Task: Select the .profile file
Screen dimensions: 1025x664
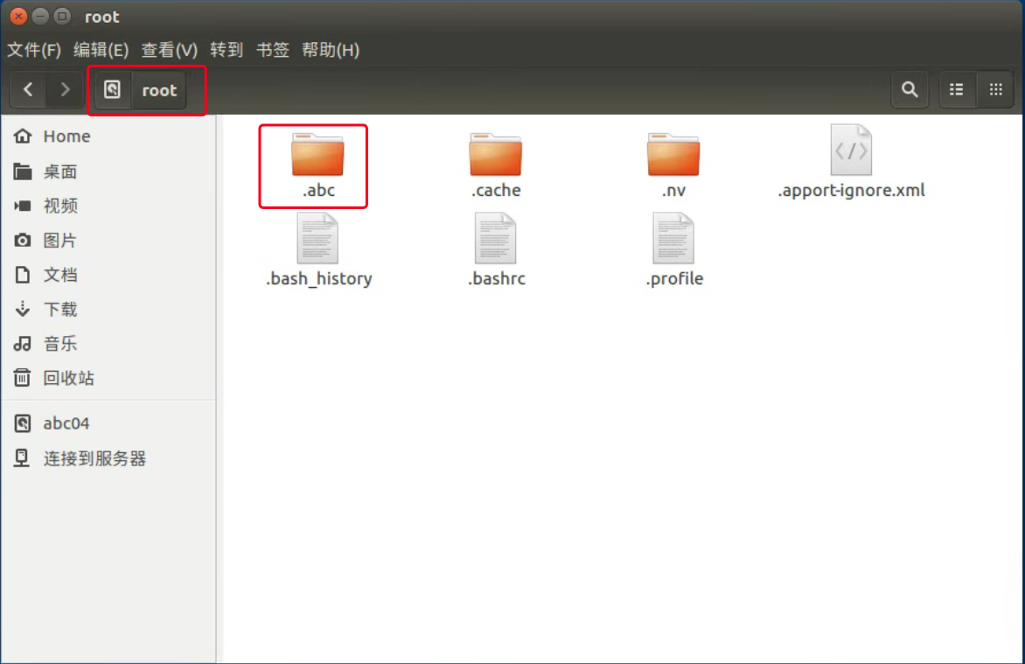Action: 673,240
